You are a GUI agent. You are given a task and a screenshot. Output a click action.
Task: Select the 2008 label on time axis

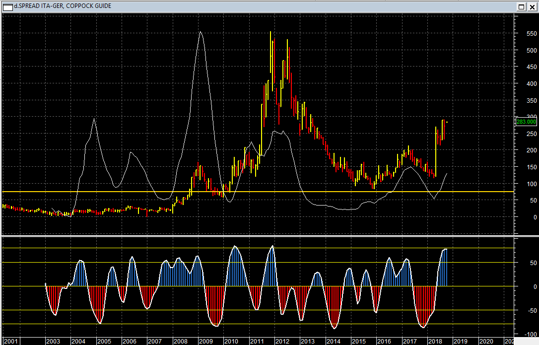click(x=180, y=341)
